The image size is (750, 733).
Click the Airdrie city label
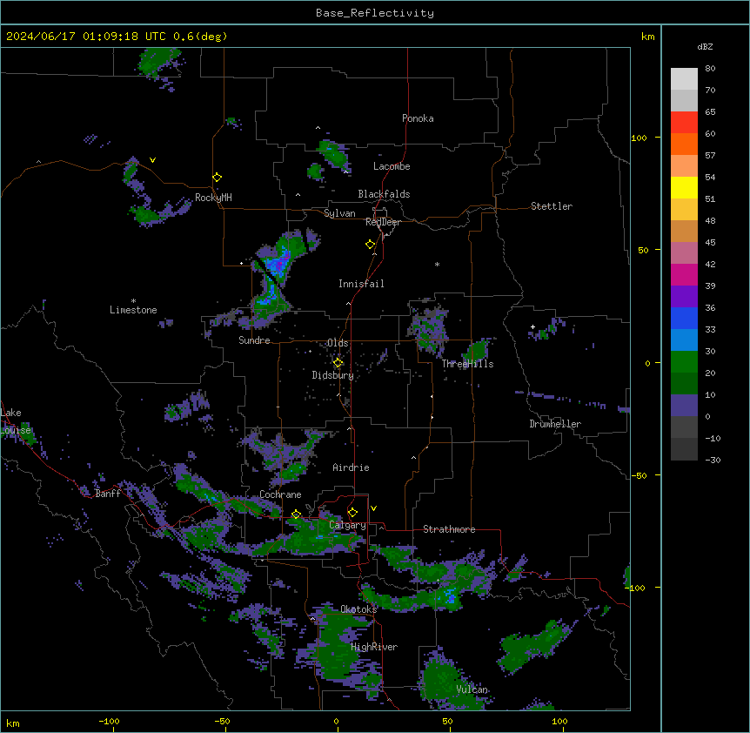tap(351, 467)
